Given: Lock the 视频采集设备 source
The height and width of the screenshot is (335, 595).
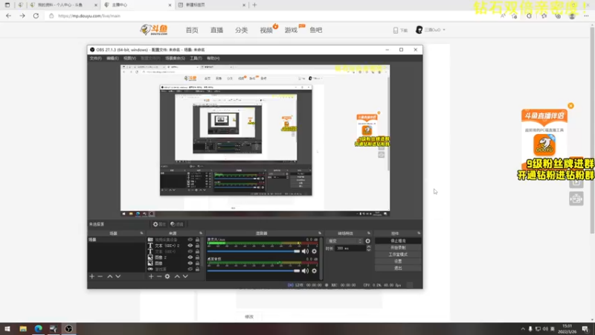Looking at the screenshot, I should [197, 240].
